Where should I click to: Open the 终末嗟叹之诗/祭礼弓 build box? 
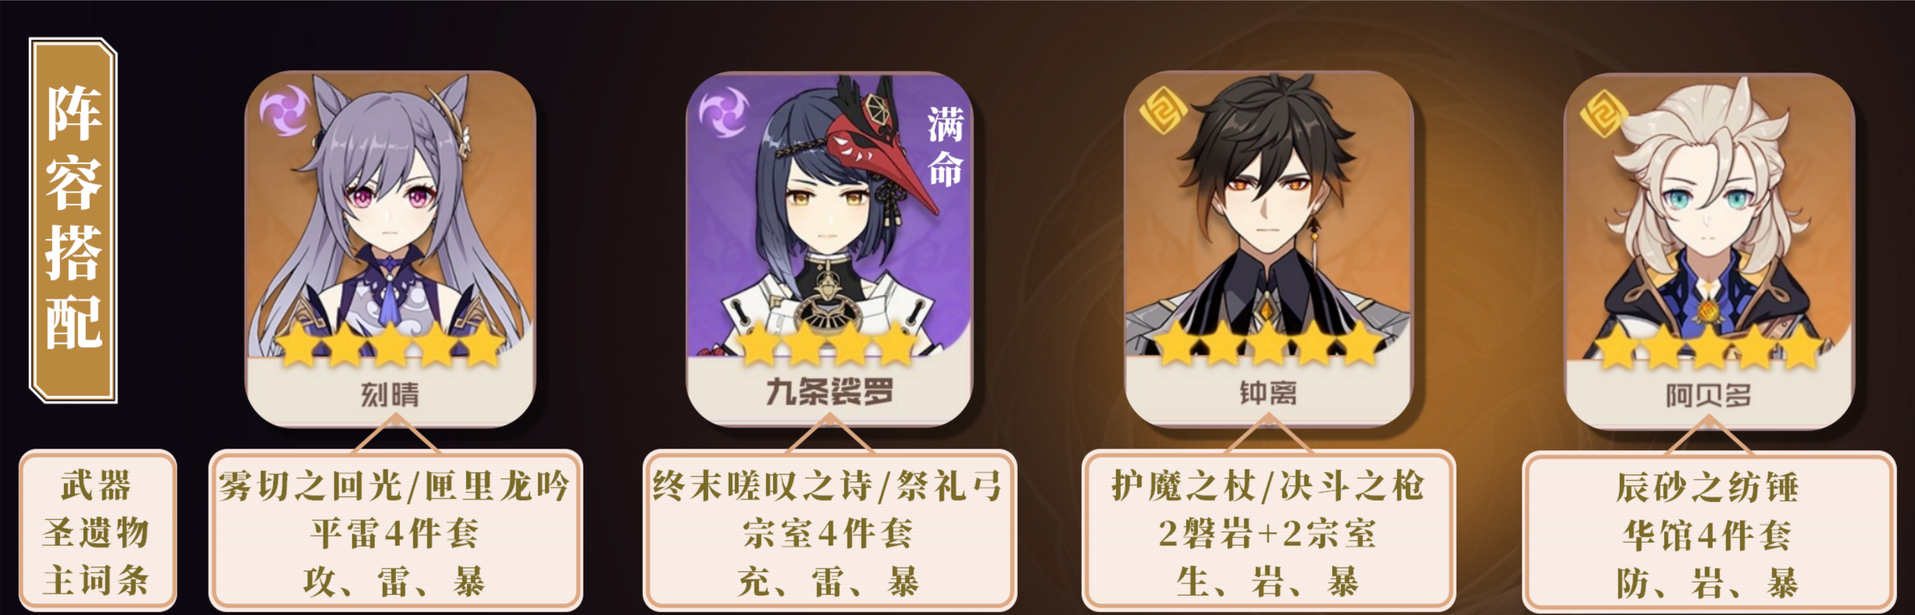click(829, 531)
